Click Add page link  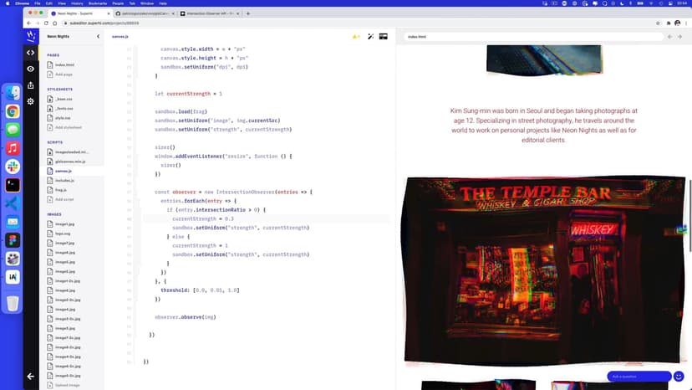point(64,74)
